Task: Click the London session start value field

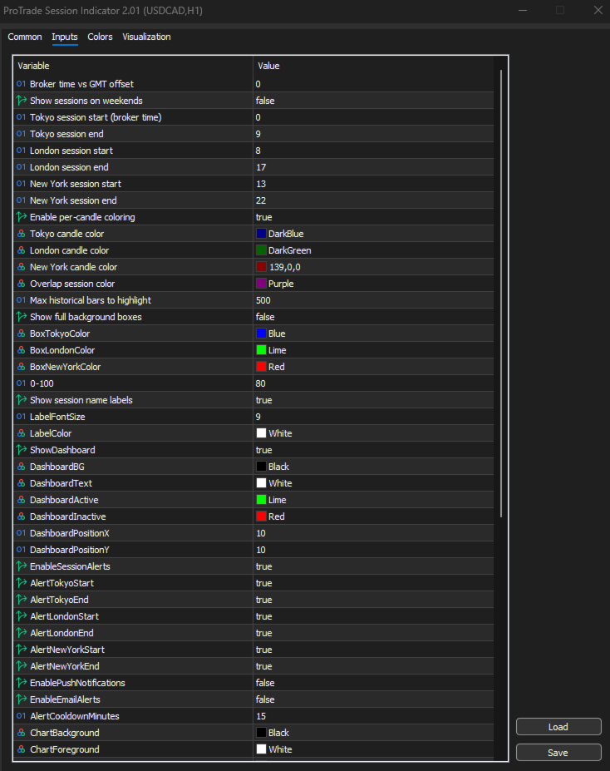Action: (372, 151)
